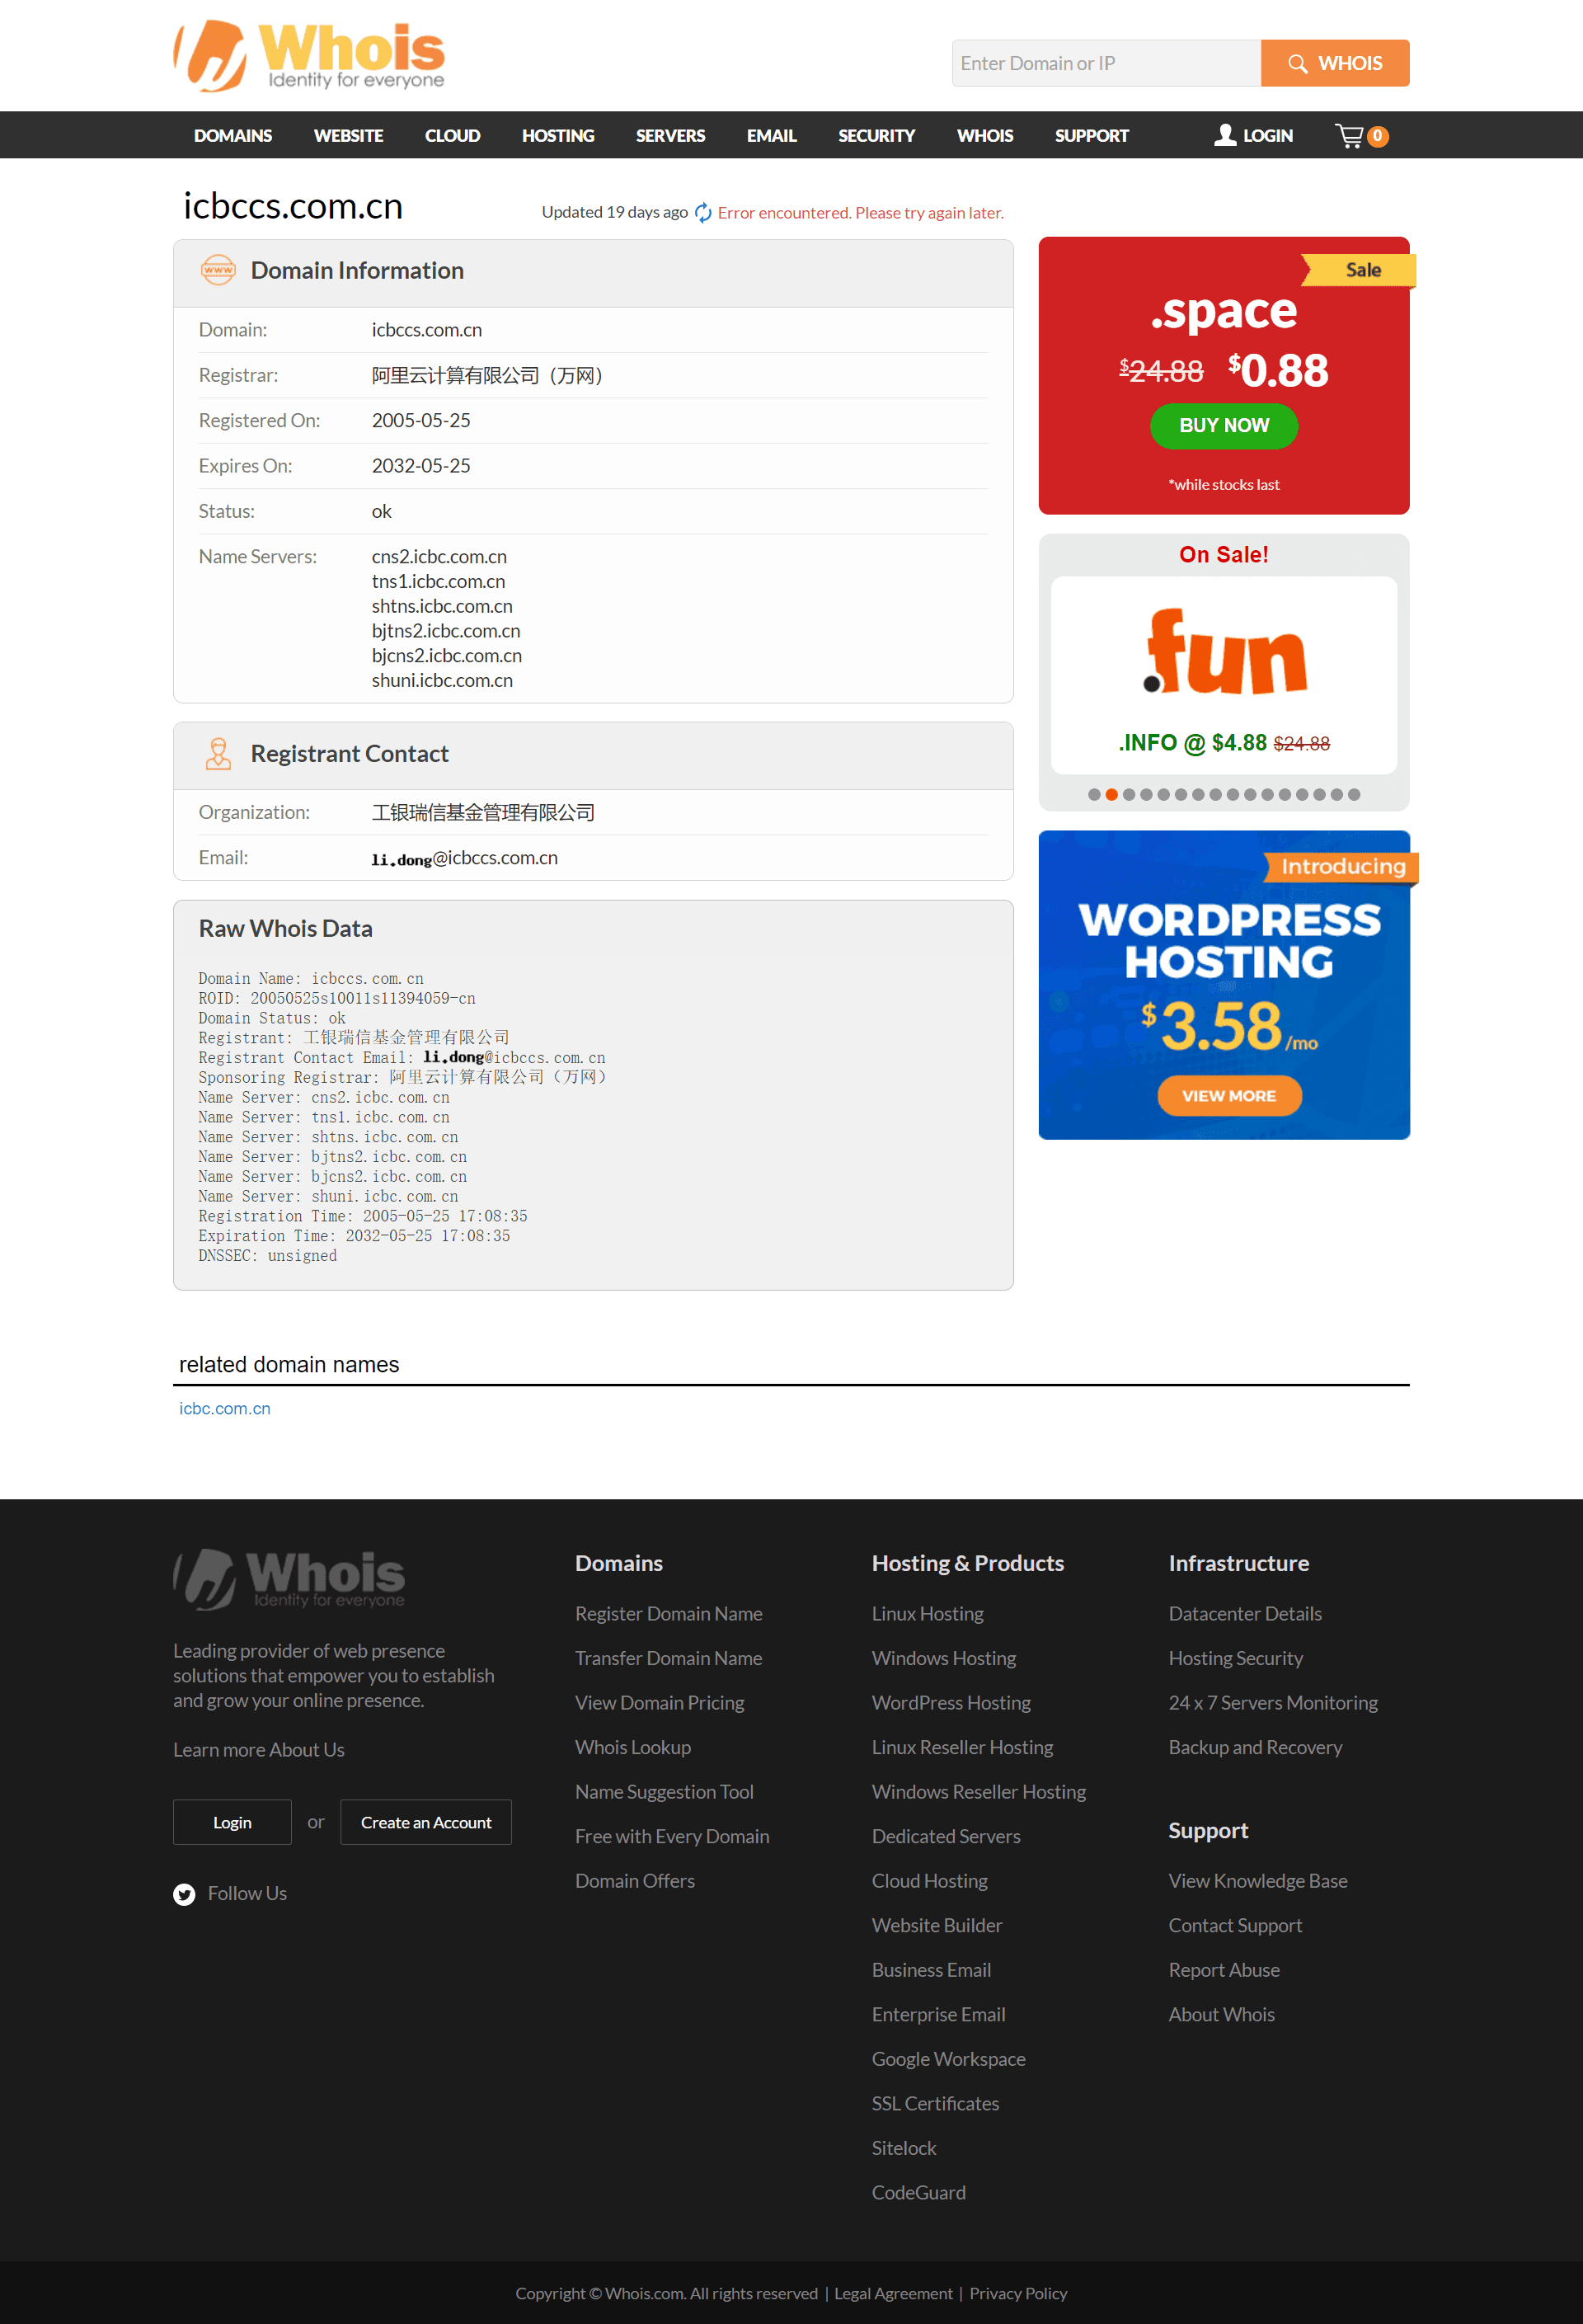Open the WHOIS menu item in navbar
Screen dimensions: 1583x2324
[985, 135]
